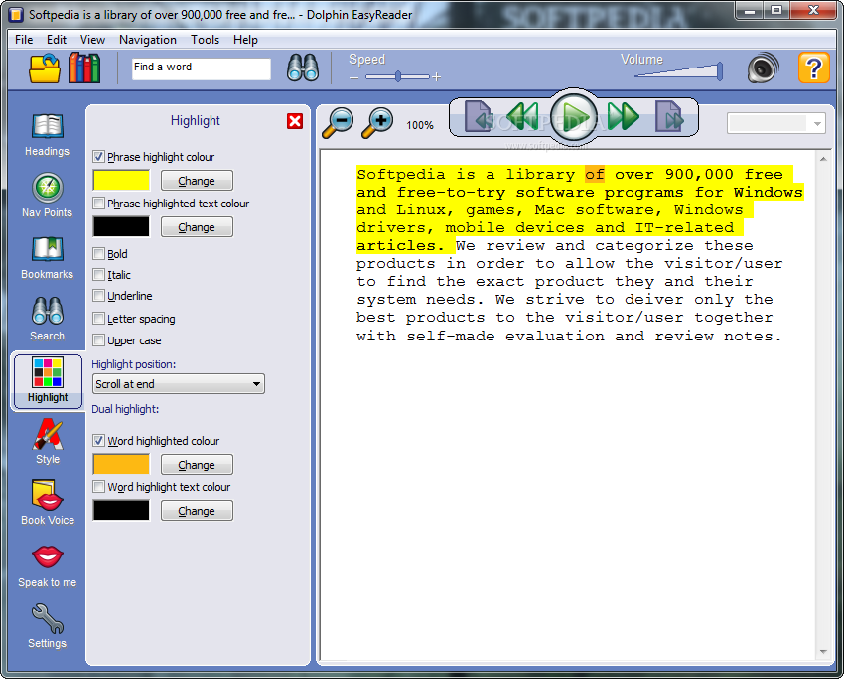
Task: Open the Nav Points sidebar panel
Action: click(x=48, y=196)
